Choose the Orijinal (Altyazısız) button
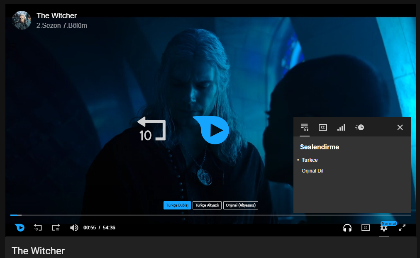Viewport: 420px width, 258px height. [241, 205]
